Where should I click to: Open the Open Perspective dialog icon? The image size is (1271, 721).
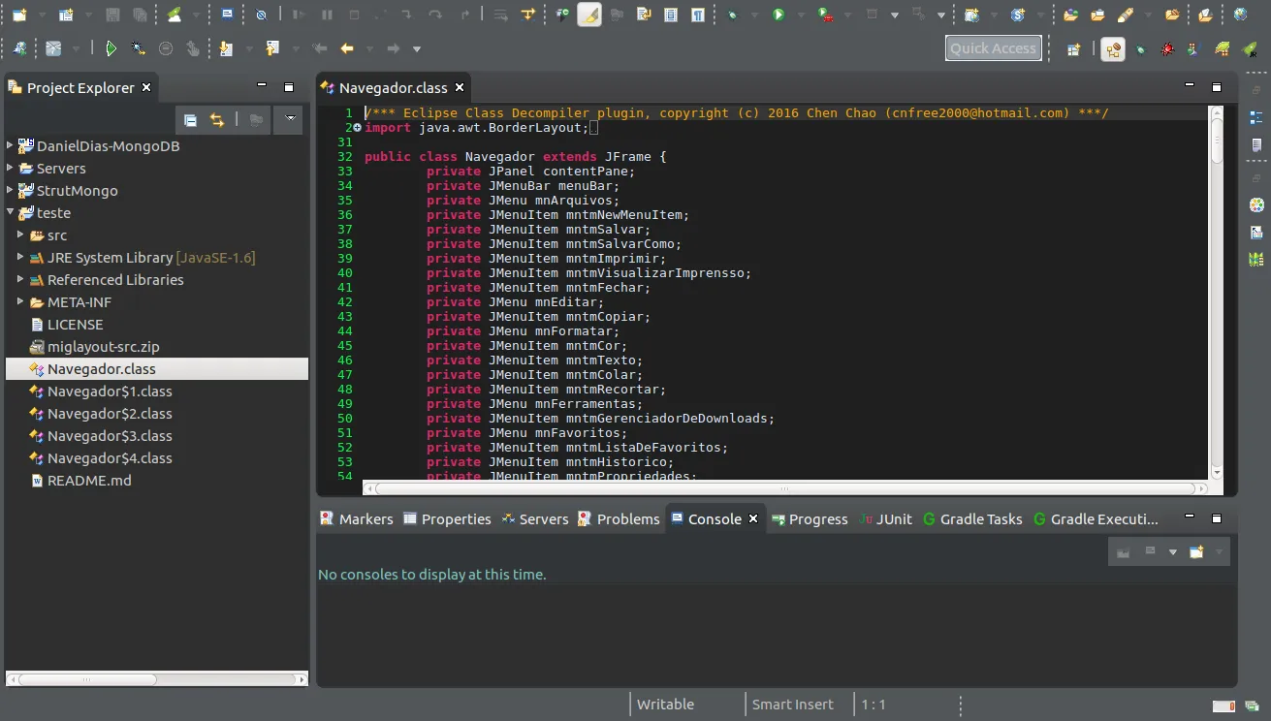coord(1073,48)
